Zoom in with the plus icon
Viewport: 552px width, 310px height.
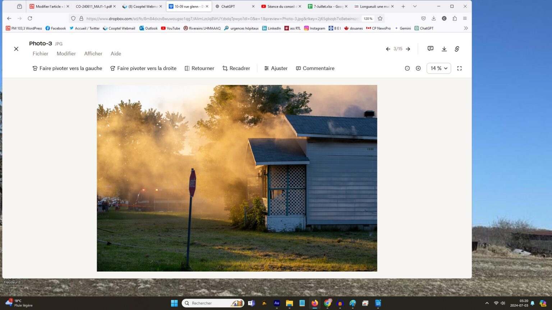pos(418,68)
